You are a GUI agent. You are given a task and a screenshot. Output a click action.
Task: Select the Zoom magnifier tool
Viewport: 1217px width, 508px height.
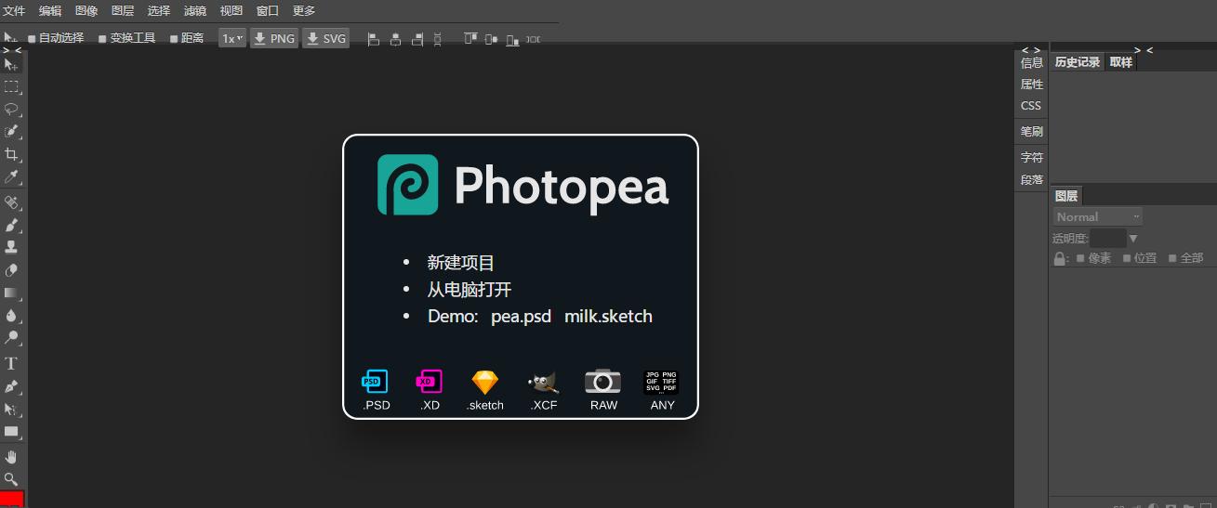(11, 479)
